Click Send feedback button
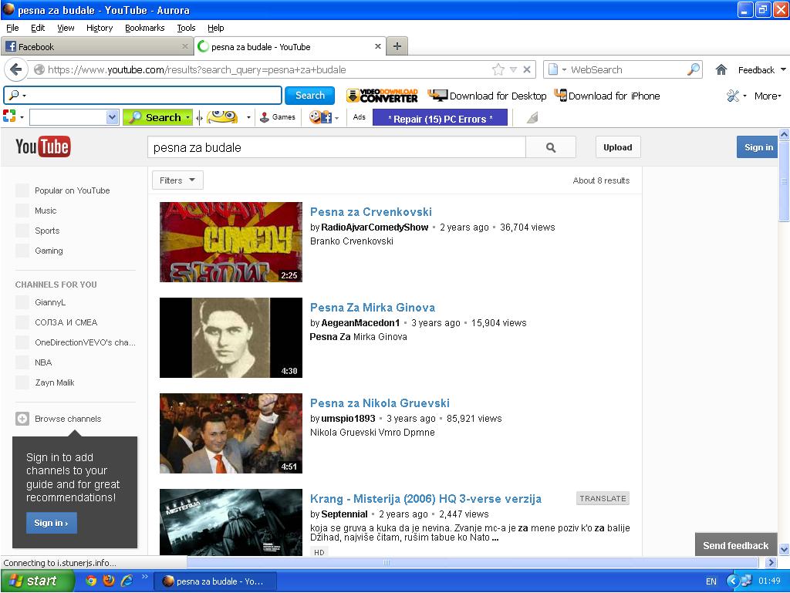Viewport: 790px width, 593px height. (735, 545)
